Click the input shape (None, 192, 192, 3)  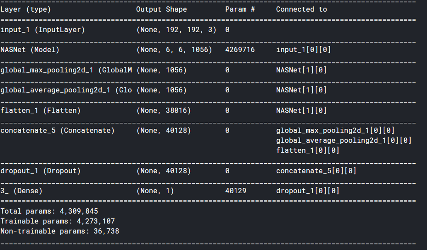tap(176, 30)
